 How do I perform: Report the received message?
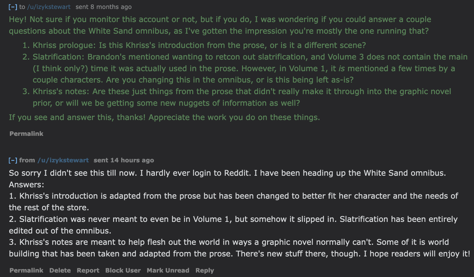click(x=88, y=270)
